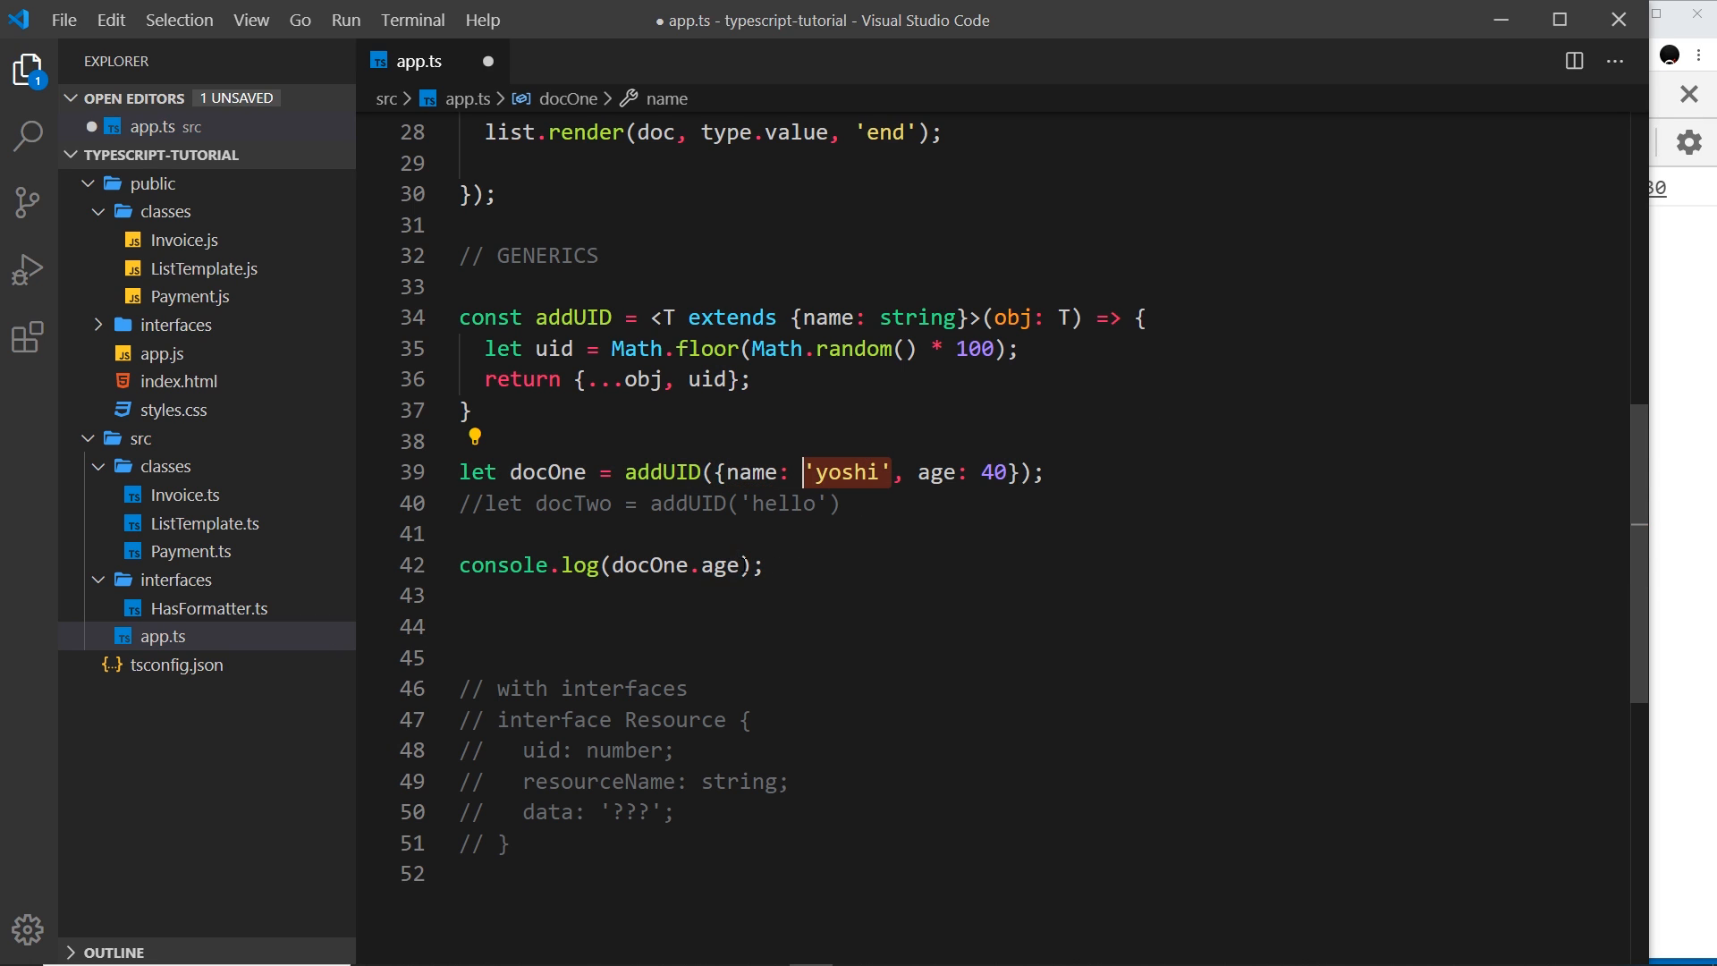Viewport: 1717px width, 966px height.
Task: Open the File menu
Action: [x=64, y=20]
